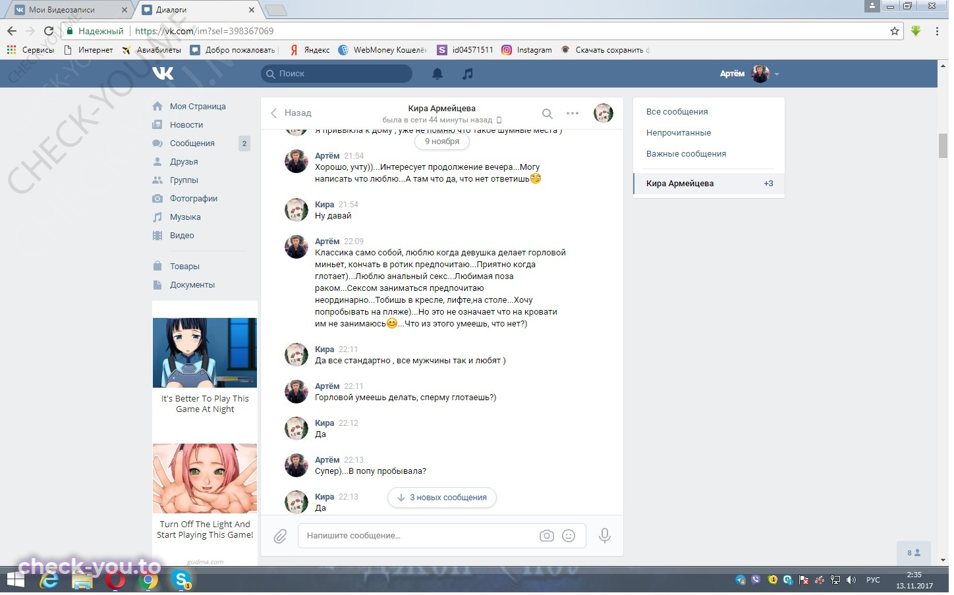Open the Авиабилеты bookmark
Viewport: 954px width, 595px height.
152,50
